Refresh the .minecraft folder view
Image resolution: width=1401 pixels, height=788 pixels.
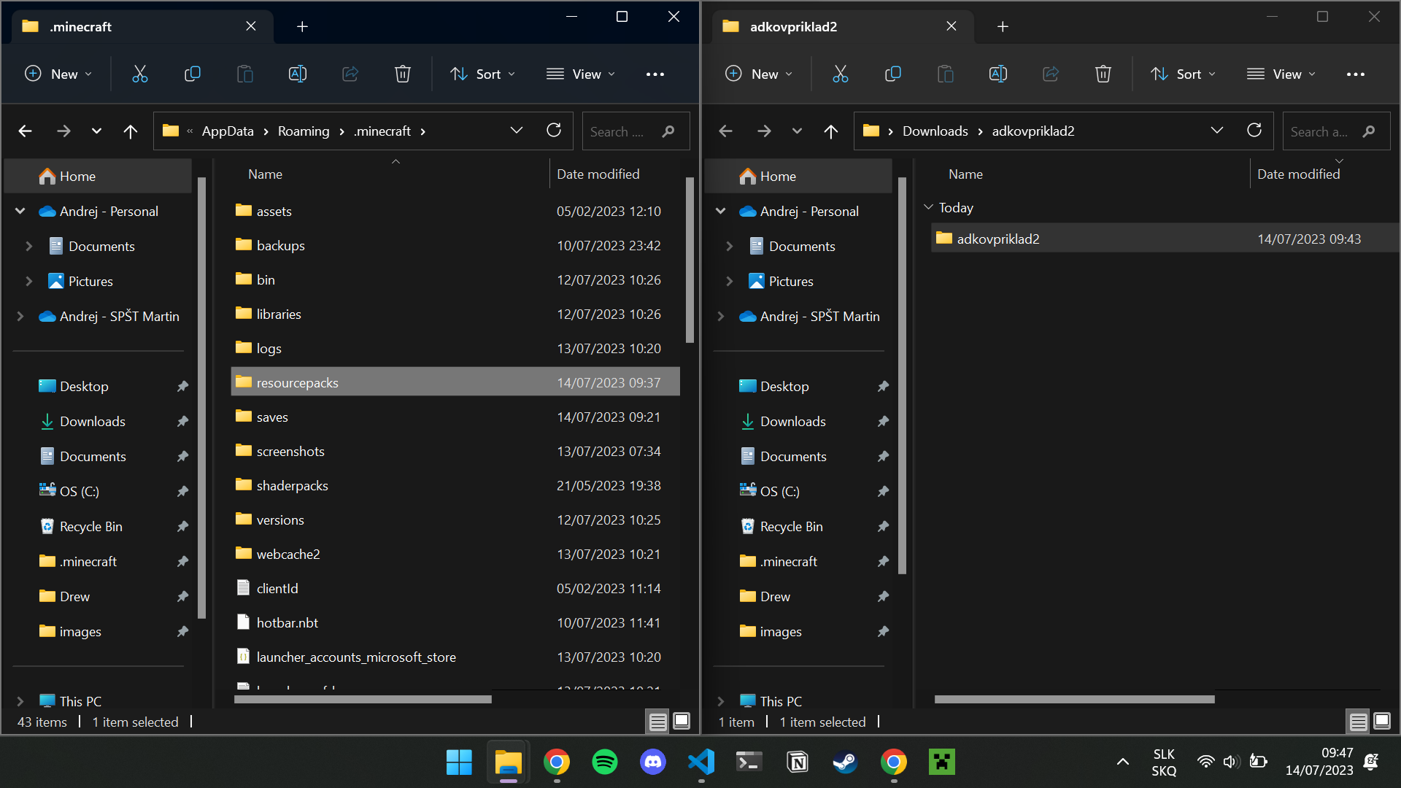click(554, 130)
